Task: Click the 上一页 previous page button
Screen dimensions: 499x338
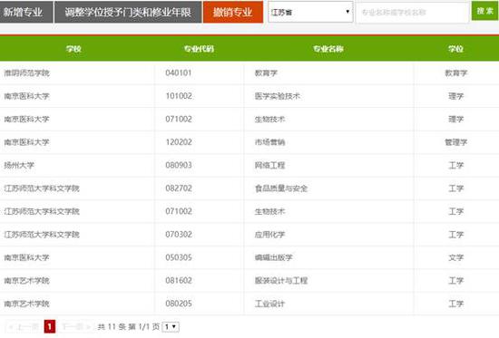Action: (x=24, y=326)
